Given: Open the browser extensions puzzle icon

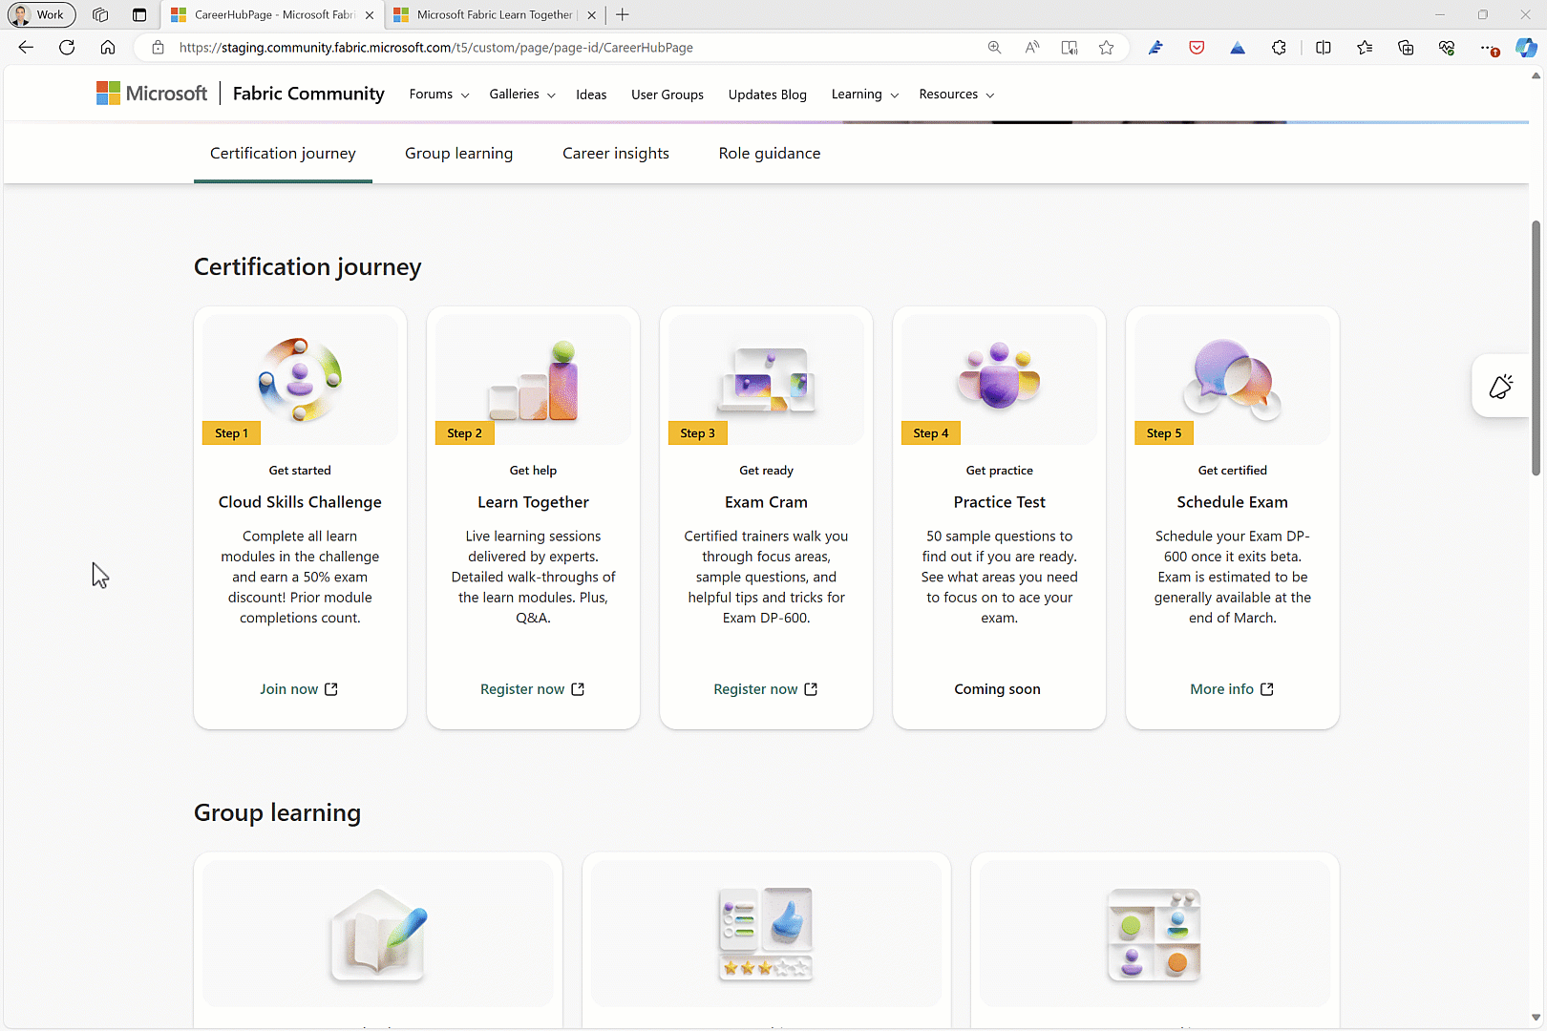Looking at the screenshot, I should (1279, 48).
